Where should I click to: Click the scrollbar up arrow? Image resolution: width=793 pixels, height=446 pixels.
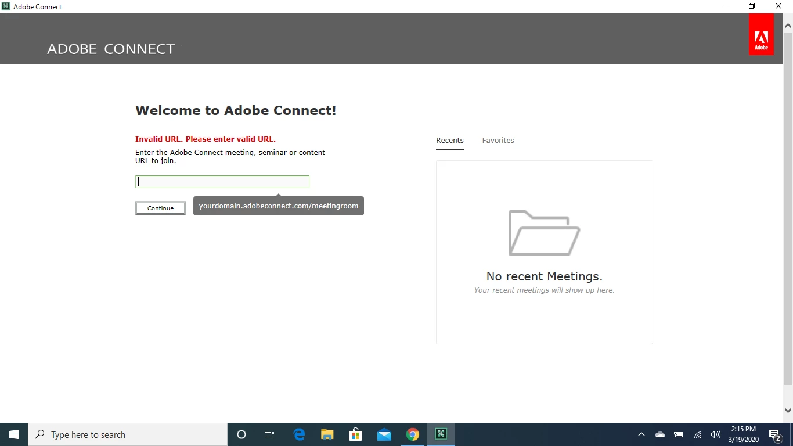[788, 26]
